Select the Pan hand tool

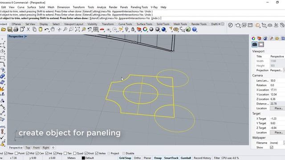[53, 29]
